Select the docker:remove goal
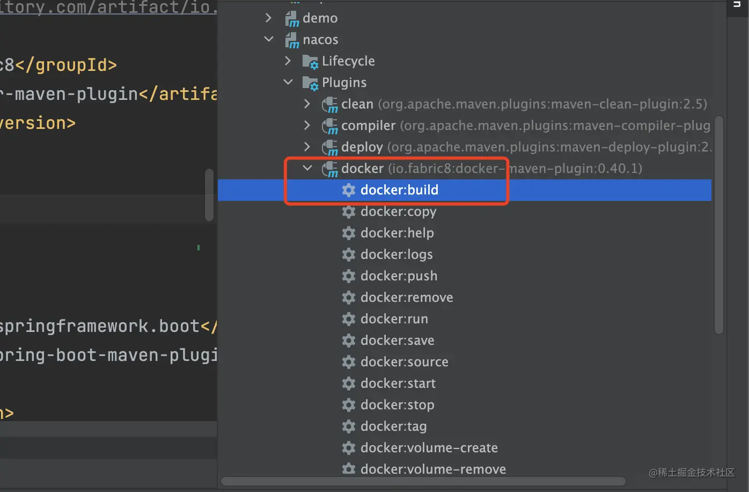Screen dimensions: 749x492 point(407,297)
